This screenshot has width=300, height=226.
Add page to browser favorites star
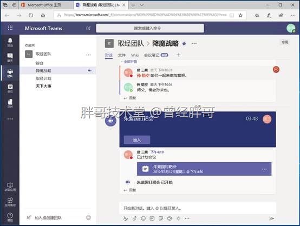point(240,15)
